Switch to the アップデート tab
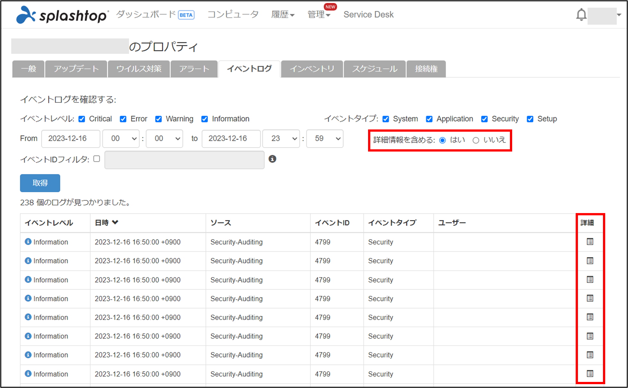Image resolution: width=628 pixels, height=388 pixels. click(x=76, y=69)
